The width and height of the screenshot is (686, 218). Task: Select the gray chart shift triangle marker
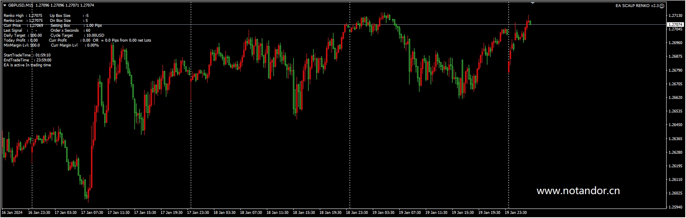tap(532, 3)
